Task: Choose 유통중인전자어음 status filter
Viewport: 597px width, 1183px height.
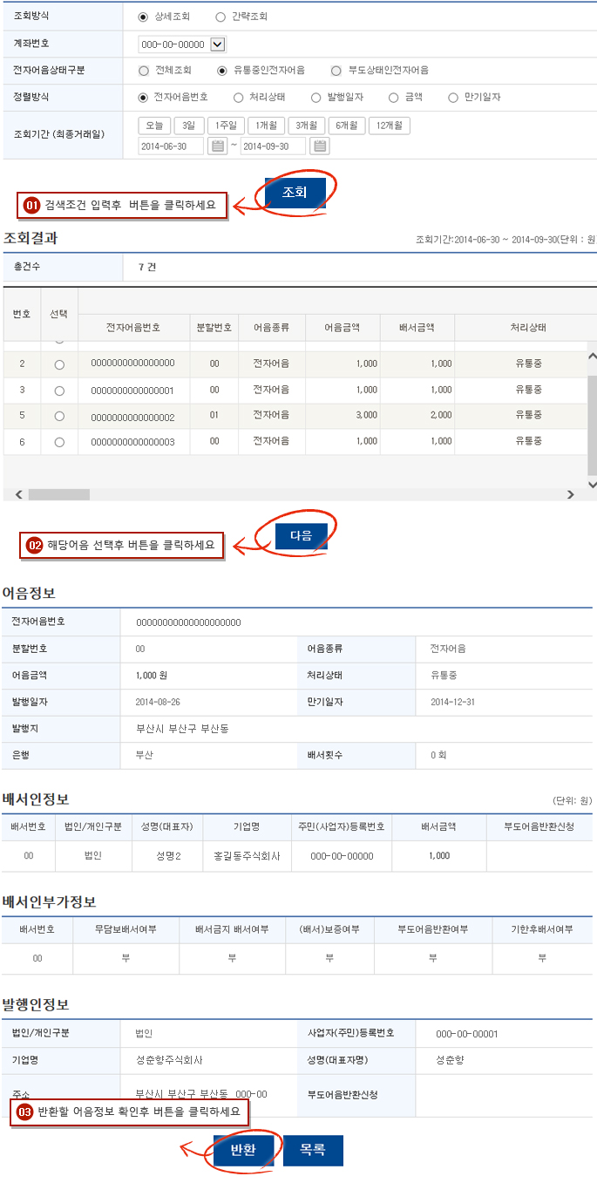Action: tap(222, 71)
